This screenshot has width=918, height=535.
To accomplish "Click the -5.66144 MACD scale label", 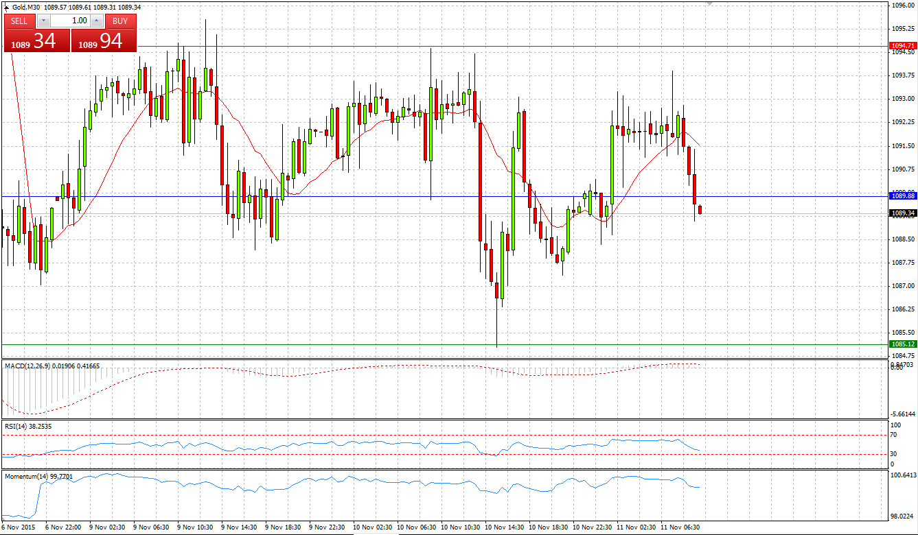I will tap(902, 414).
